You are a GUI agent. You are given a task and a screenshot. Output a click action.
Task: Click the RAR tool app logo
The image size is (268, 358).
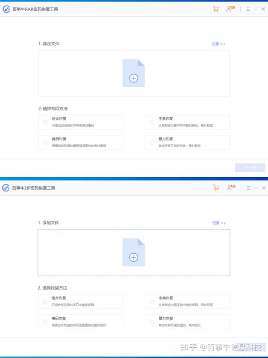[6, 9]
